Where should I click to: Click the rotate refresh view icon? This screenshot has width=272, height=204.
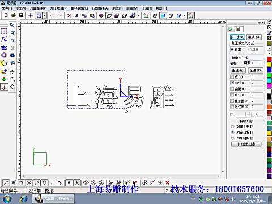[12, 87]
